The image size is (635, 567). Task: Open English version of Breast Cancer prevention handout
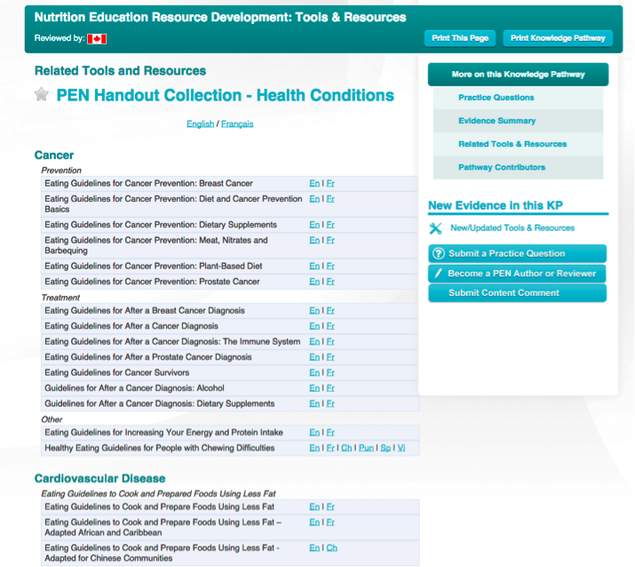[314, 184]
